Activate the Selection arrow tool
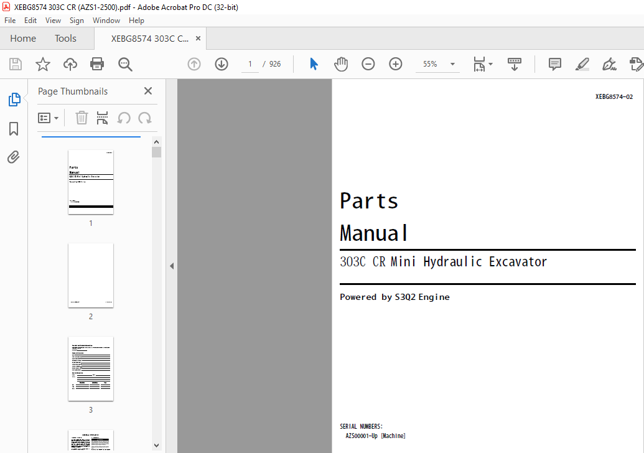The width and height of the screenshot is (644, 453). [x=314, y=64]
